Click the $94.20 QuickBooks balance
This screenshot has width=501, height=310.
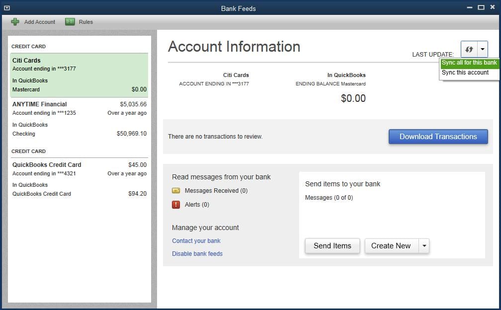(137, 193)
